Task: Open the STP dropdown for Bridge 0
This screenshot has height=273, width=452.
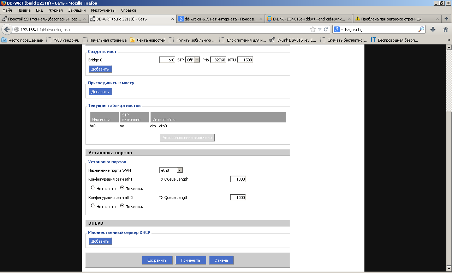Action: point(192,60)
